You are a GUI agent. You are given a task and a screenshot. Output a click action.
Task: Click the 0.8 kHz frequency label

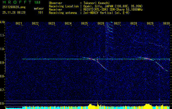(x=2, y=76)
